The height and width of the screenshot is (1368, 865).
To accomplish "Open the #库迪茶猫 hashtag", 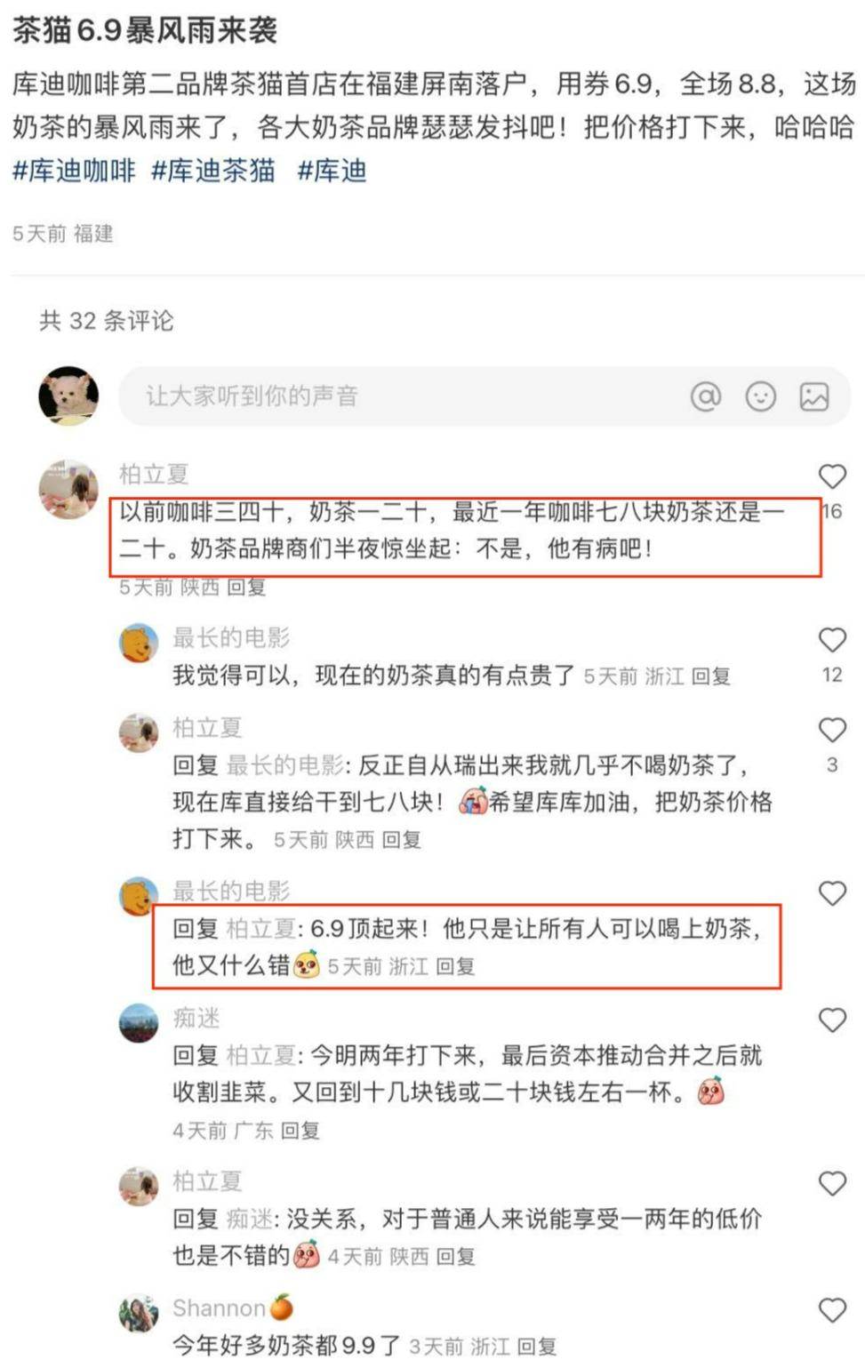I will click(x=213, y=170).
